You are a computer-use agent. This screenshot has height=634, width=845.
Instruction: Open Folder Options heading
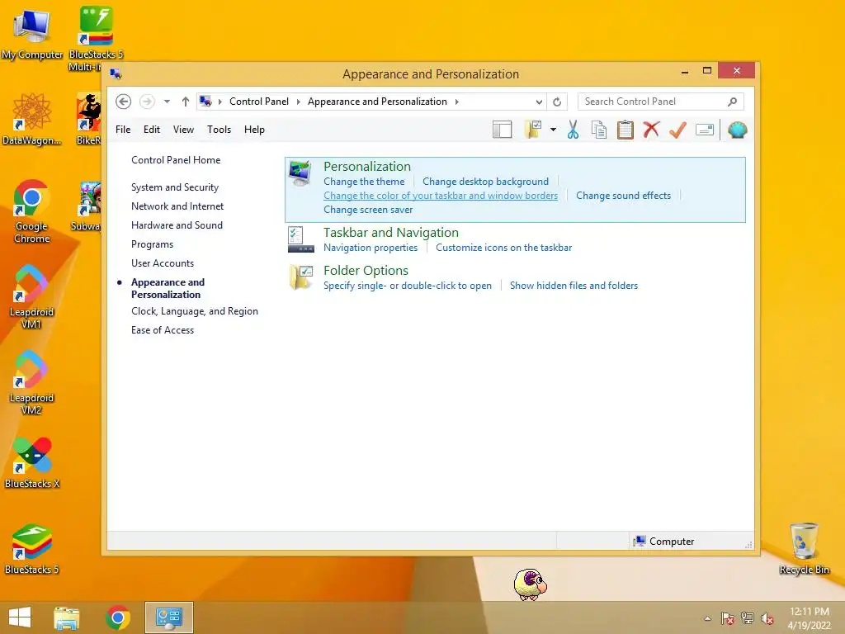click(x=366, y=270)
